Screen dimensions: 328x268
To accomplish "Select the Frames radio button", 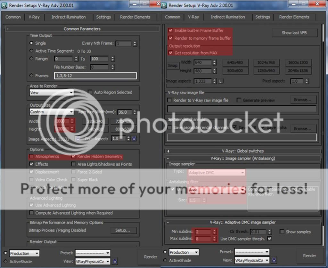I will pos(31,75).
